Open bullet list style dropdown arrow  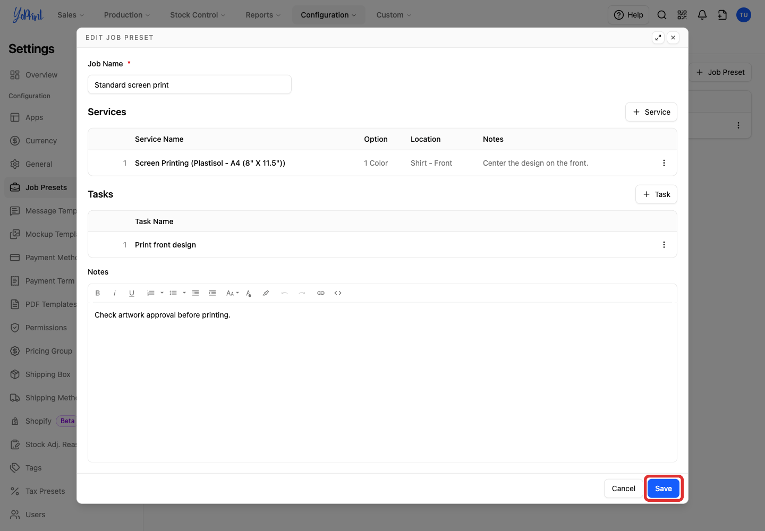tap(184, 293)
